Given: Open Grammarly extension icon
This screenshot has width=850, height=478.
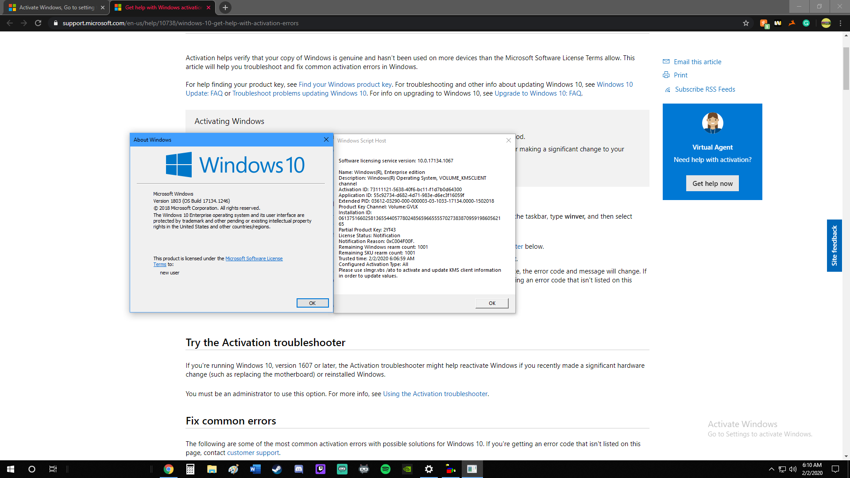Looking at the screenshot, I should [806, 23].
